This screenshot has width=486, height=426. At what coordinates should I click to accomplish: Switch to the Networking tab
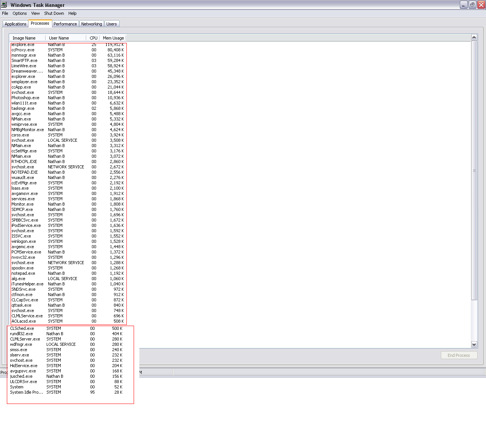[92, 24]
